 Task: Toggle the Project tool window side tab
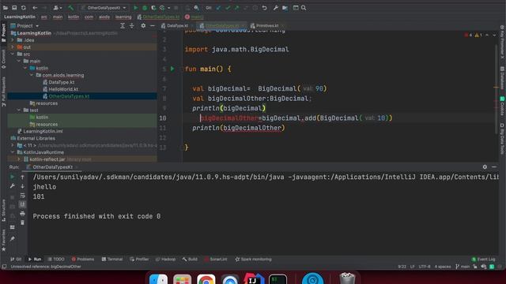3,33
